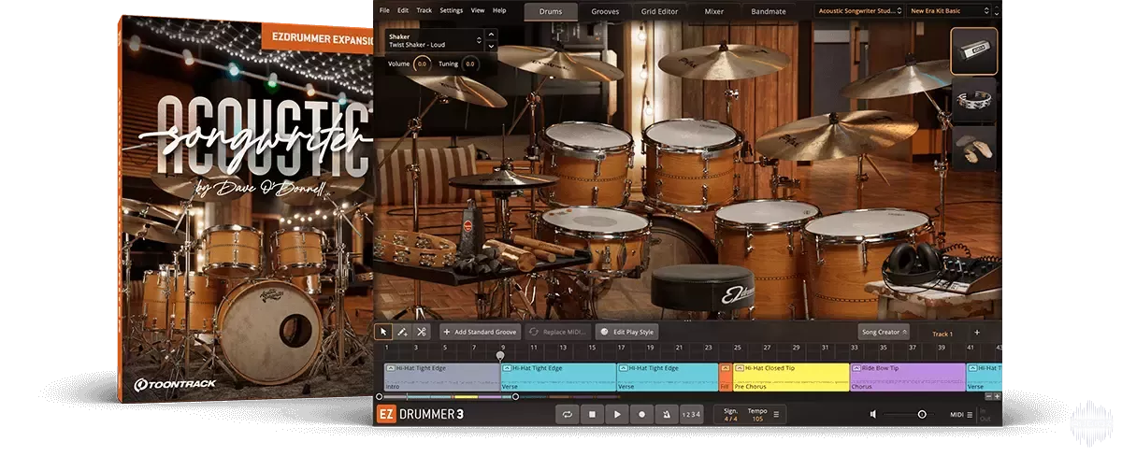The width and height of the screenshot is (1122, 456).
Task: Expand the Song Creator panel
Action: click(884, 332)
